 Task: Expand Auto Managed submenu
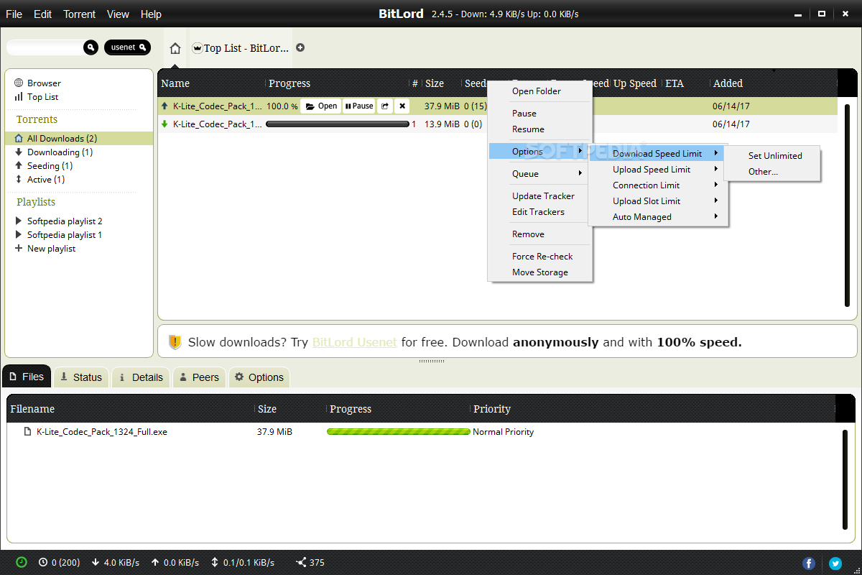(657, 217)
